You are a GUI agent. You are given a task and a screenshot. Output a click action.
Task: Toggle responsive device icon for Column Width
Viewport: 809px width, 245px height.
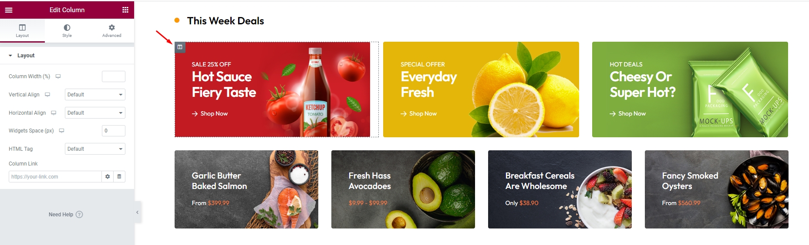pos(58,76)
